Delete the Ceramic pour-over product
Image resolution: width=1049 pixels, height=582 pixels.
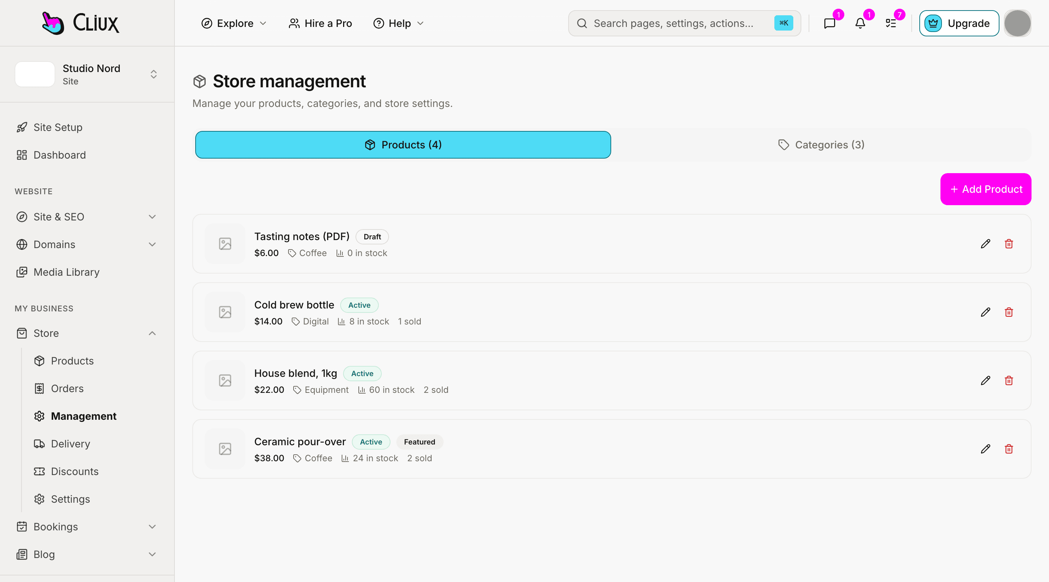tap(1009, 449)
